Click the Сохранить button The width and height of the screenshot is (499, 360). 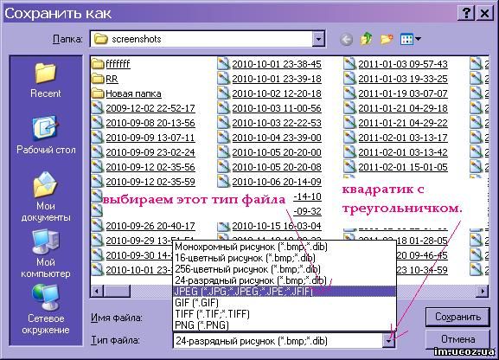pyautogui.click(x=457, y=317)
